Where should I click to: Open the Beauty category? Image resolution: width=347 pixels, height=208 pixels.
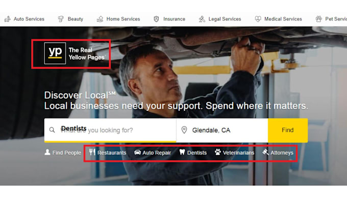point(75,19)
